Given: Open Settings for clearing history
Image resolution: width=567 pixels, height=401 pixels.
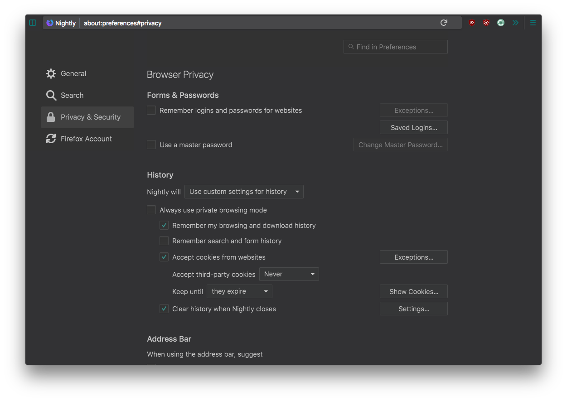Looking at the screenshot, I should point(414,309).
